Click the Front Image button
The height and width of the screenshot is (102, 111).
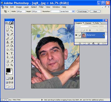(82, 11)
